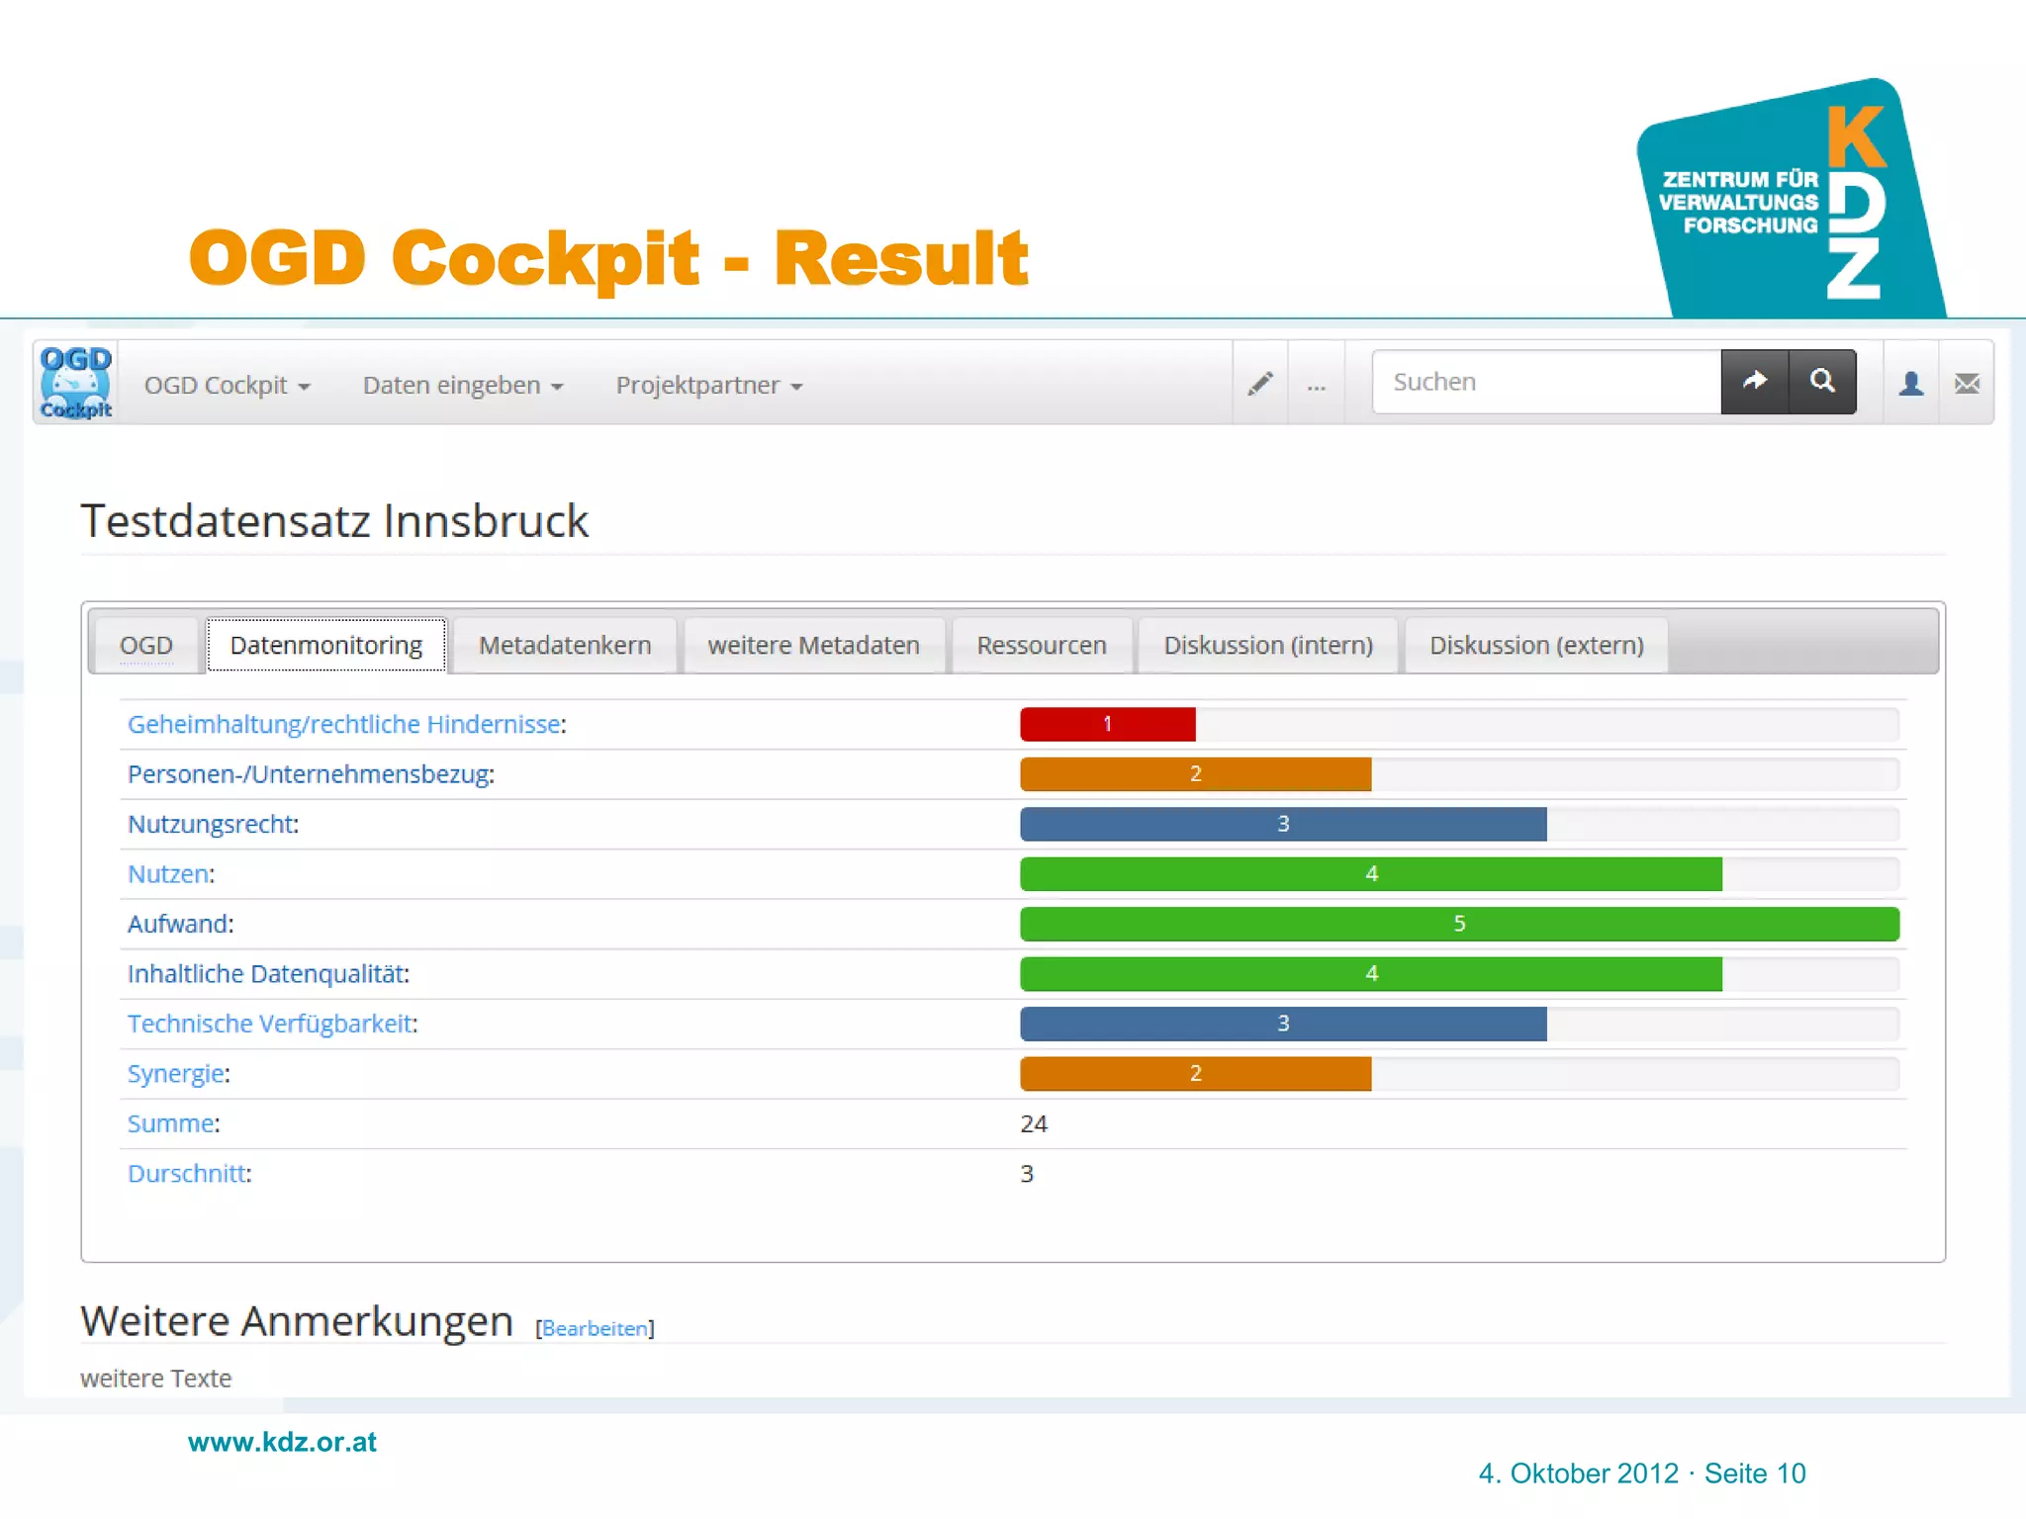Click the Weitere Anmerkungen heading
This screenshot has width=2026, height=1519.
click(297, 1321)
